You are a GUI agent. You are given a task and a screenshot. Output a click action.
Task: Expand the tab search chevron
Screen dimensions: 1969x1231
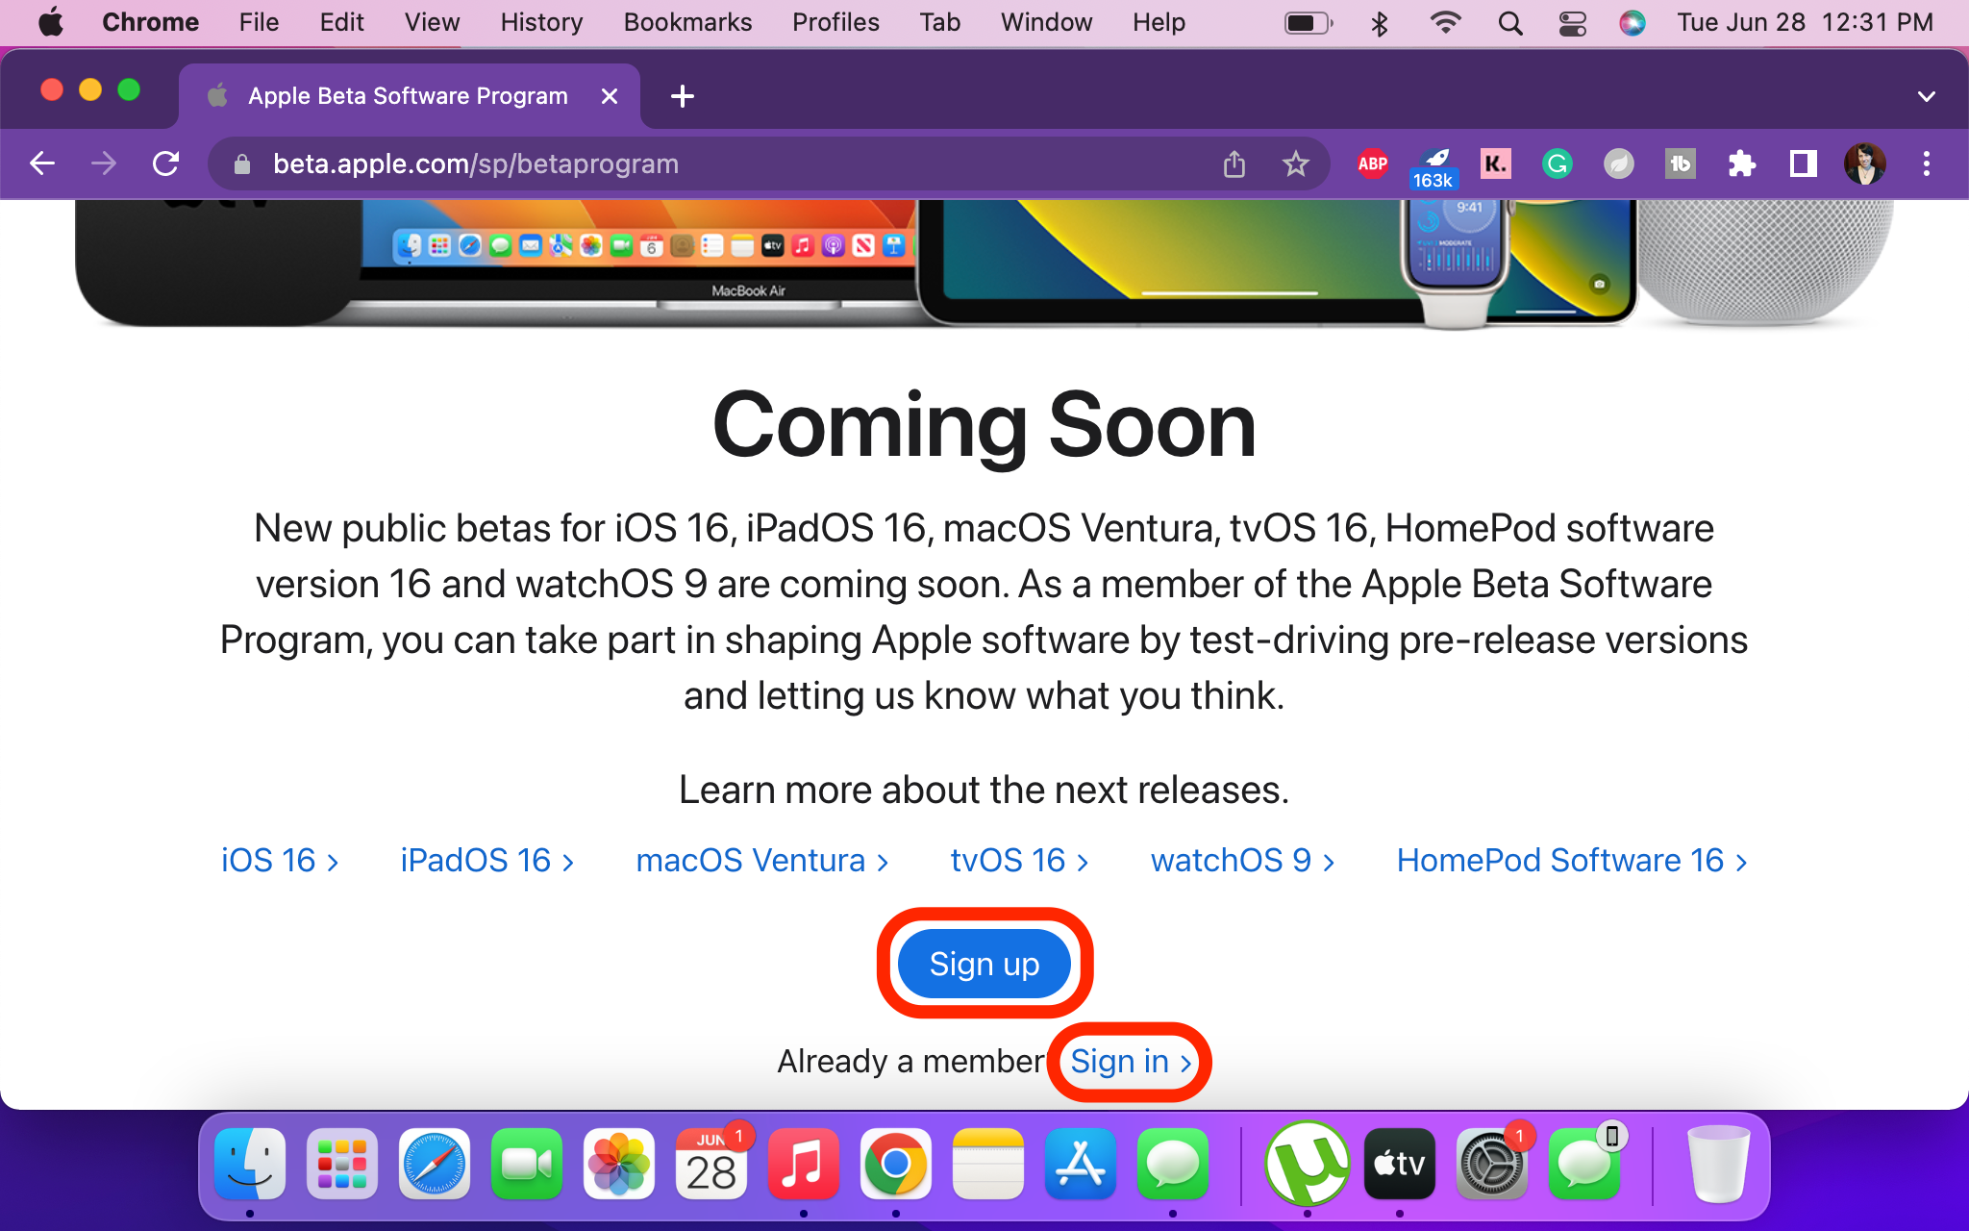click(x=1927, y=95)
